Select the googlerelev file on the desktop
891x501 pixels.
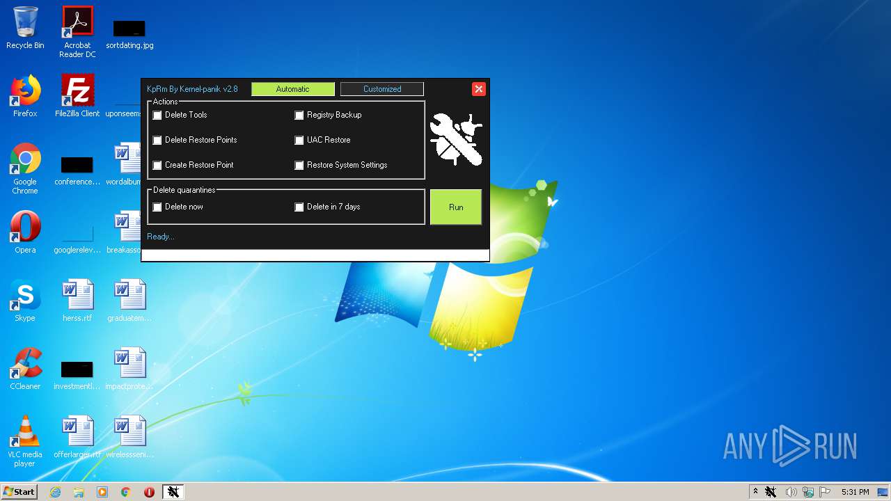click(x=77, y=239)
